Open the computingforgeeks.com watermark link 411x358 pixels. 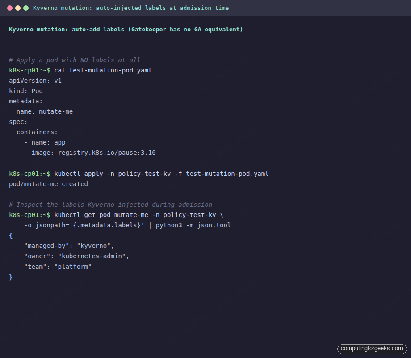pyautogui.click(x=371, y=349)
